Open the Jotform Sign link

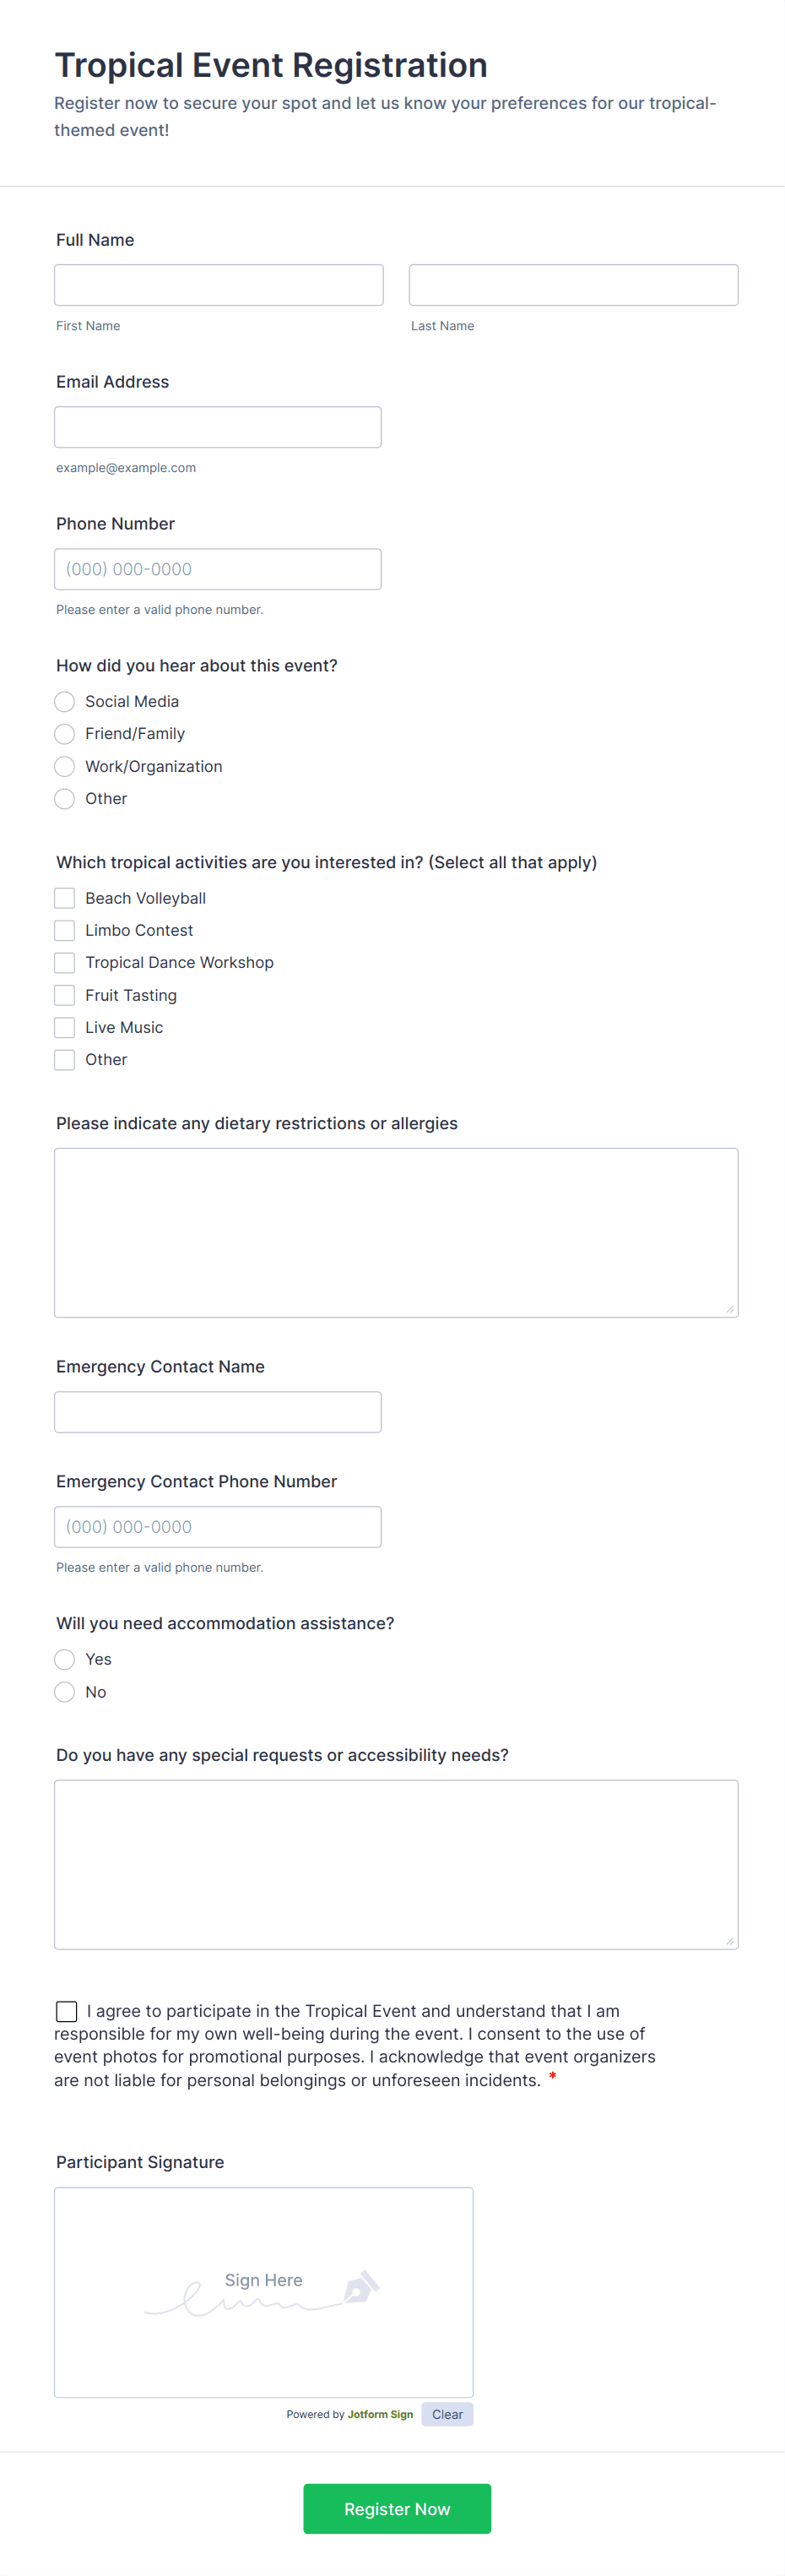[x=380, y=2414]
